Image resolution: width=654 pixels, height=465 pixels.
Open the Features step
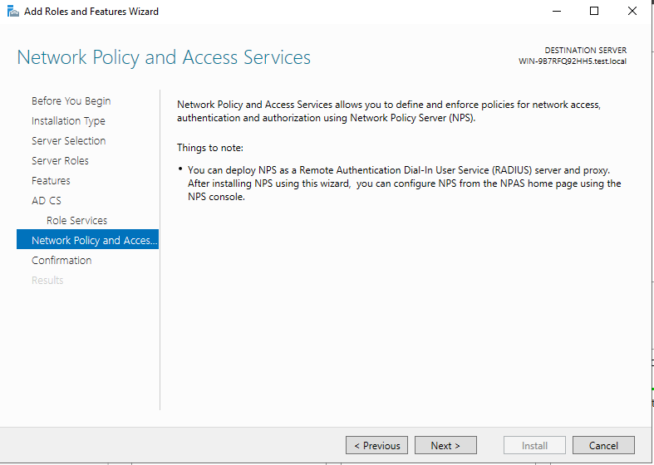tap(51, 181)
